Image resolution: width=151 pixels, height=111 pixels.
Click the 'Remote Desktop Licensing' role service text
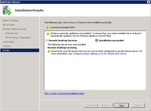(x=62, y=48)
